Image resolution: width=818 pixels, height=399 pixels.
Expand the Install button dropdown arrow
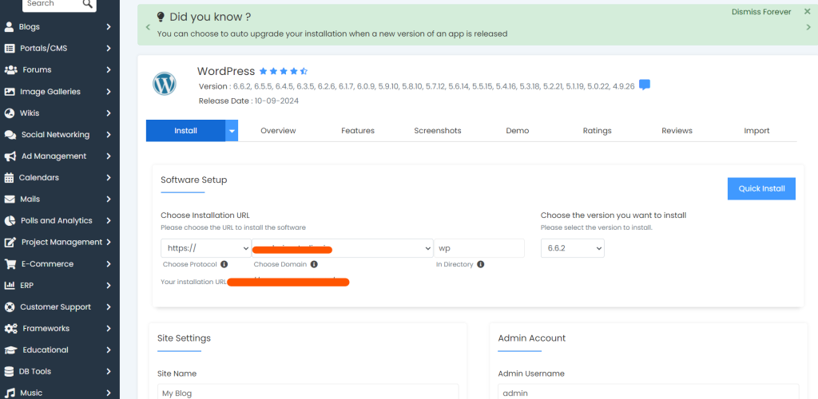232,131
